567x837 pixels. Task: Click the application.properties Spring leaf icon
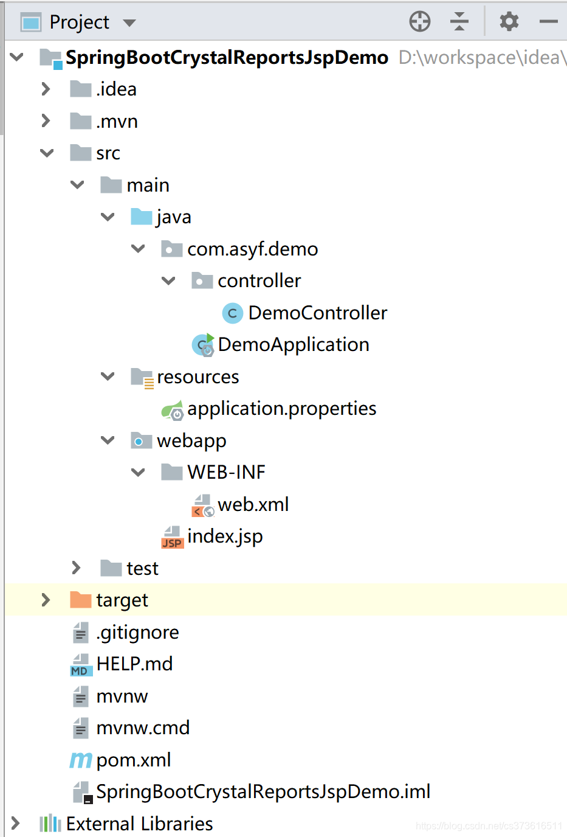pos(173,410)
